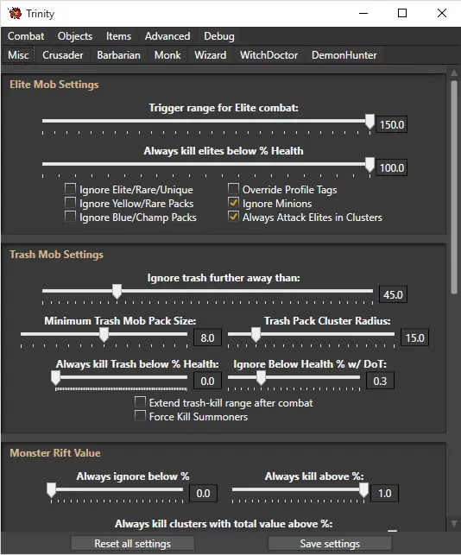
Task: Click the Trash Pack Cluster Radius value box
Action: point(414,337)
